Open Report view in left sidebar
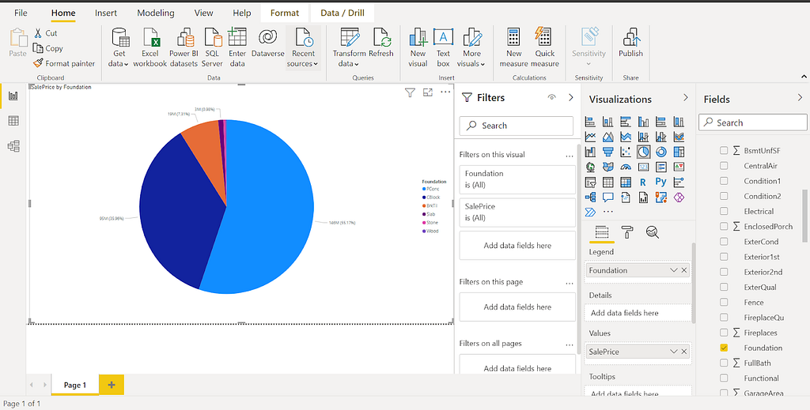Screen dimensions: 810x410 coord(13,96)
